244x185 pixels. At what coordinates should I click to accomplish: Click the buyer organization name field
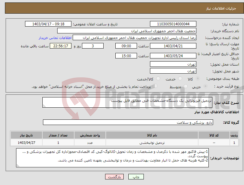127,31
